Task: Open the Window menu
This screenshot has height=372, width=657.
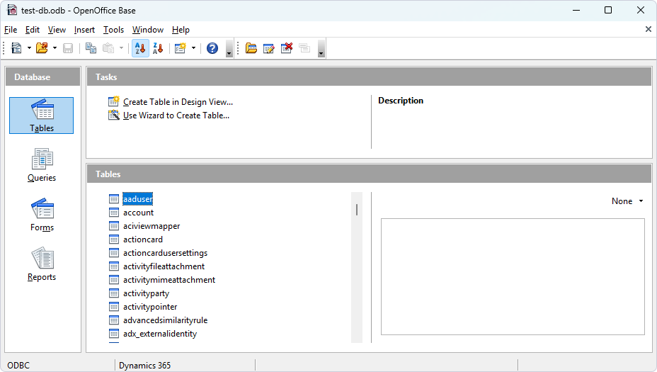Action: pos(148,30)
